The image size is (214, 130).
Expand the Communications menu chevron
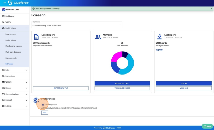(26, 94)
